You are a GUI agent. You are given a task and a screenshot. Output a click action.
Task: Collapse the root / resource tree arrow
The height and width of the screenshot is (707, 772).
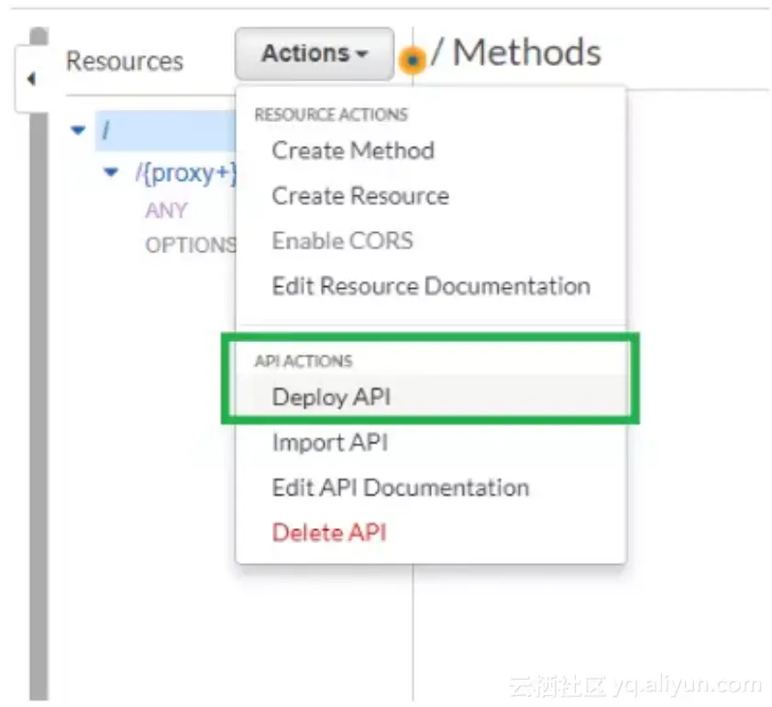pyautogui.click(x=78, y=130)
